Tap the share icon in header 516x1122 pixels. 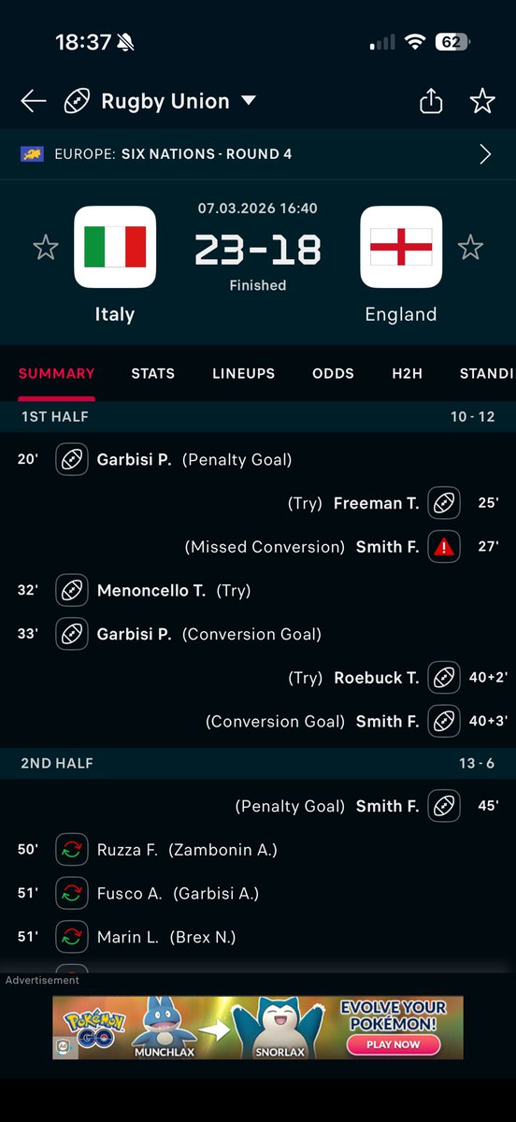tap(431, 101)
